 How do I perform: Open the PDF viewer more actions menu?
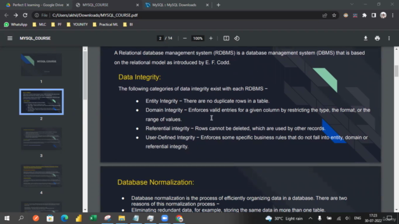pyautogui.click(x=389, y=39)
